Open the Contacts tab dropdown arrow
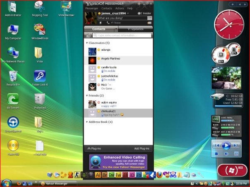Viewport: 250px width, 187px height. (116, 29)
